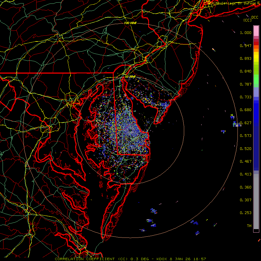Image resolution: width=261 pixels, height=261 pixels.
Task: Select the 0.893 legend value
Action: tap(246, 58)
